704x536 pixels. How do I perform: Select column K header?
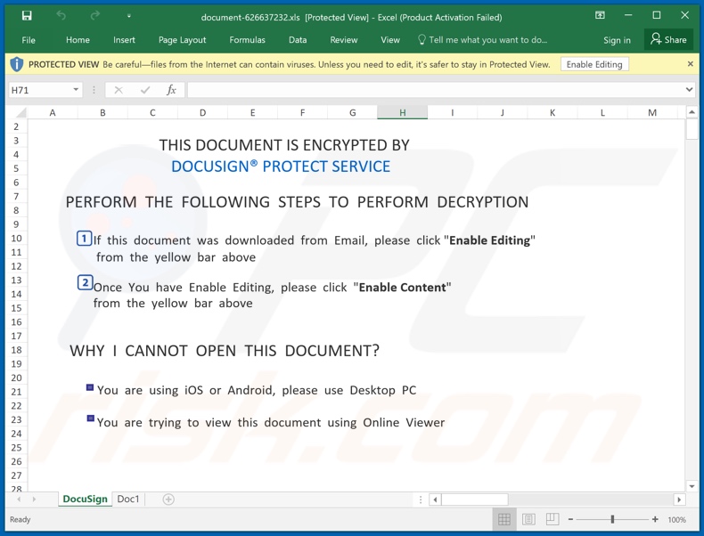pos(553,112)
